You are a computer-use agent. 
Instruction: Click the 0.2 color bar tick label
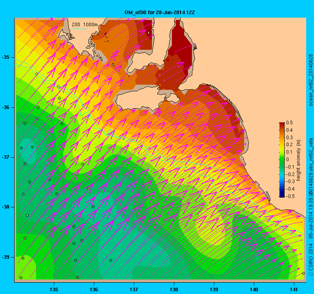click(x=290, y=145)
